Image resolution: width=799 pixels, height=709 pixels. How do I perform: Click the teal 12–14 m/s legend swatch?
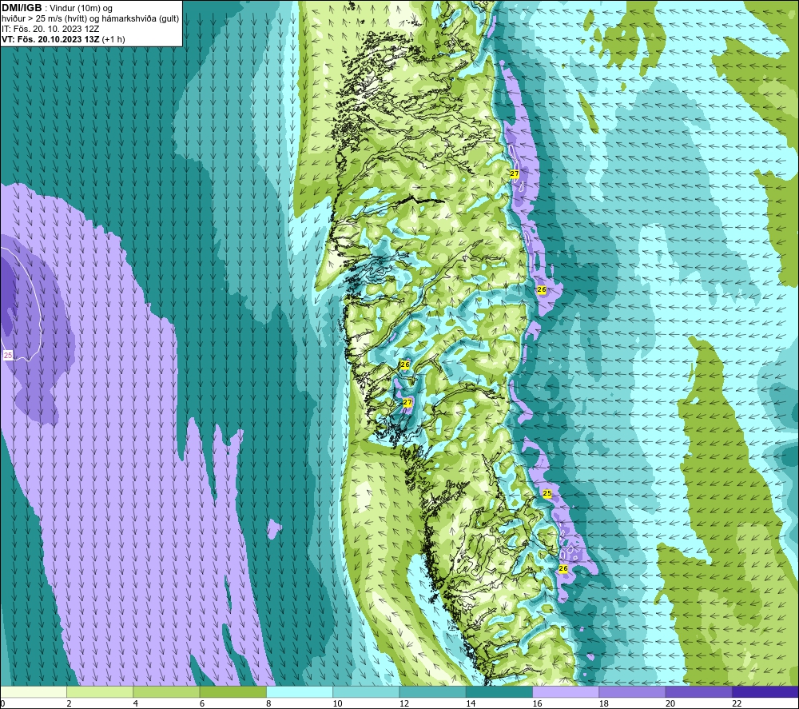(x=432, y=691)
